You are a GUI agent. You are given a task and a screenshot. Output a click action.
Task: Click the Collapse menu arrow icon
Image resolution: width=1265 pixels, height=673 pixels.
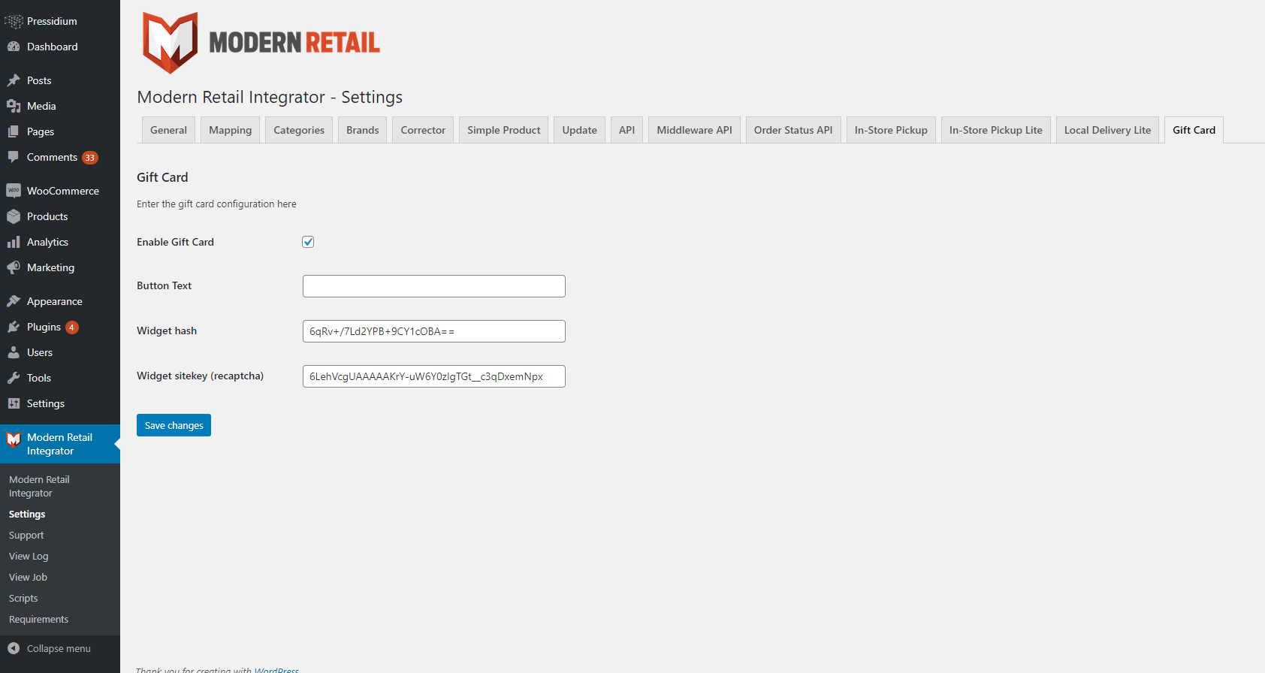point(14,648)
